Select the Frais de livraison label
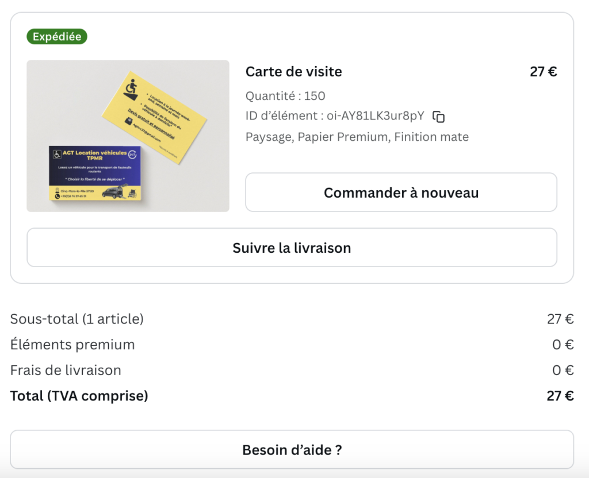Viewport: 589px width, 478px height. click(66, 371)
